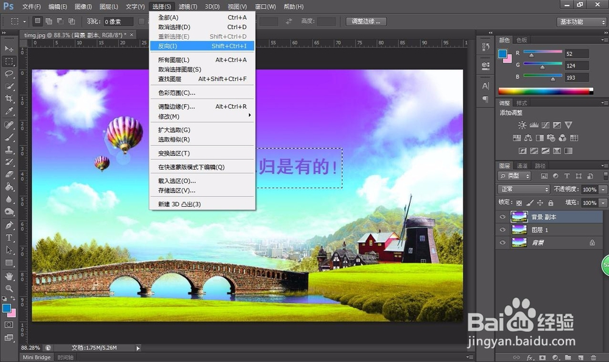Select the Spot Healing Brush tool
Viewport: 609px width, 362px height.
point(9,125)
